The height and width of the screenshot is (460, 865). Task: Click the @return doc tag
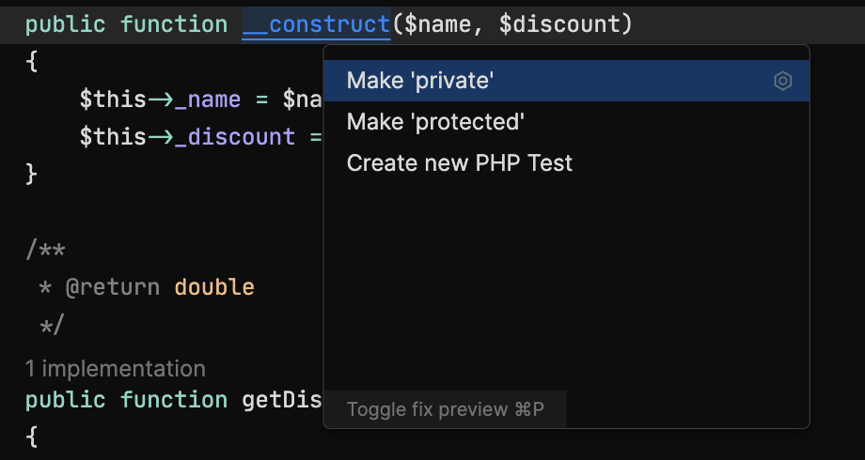pyautogui.click(x=112, y=286)
